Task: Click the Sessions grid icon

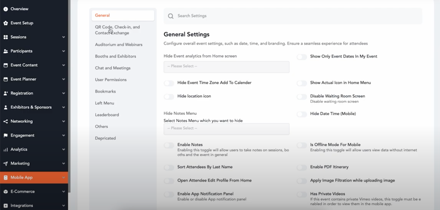Action: point(5,37)
